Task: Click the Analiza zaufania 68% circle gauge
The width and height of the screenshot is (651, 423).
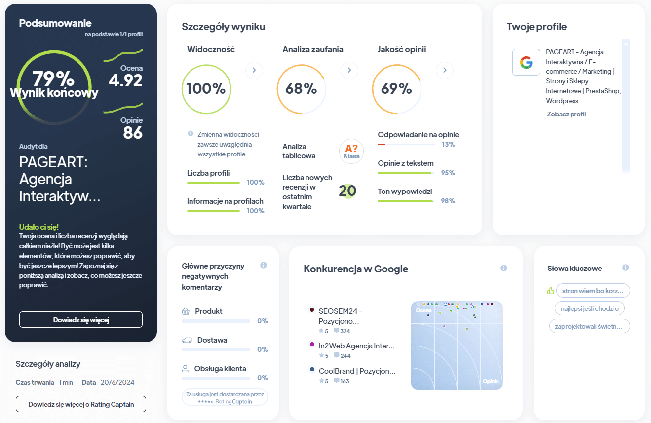Action: coord(301,89)
